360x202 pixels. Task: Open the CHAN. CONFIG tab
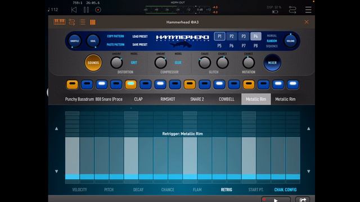285,190
